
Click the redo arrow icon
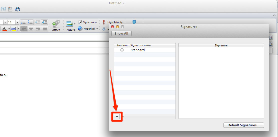[x=3, y=9]
